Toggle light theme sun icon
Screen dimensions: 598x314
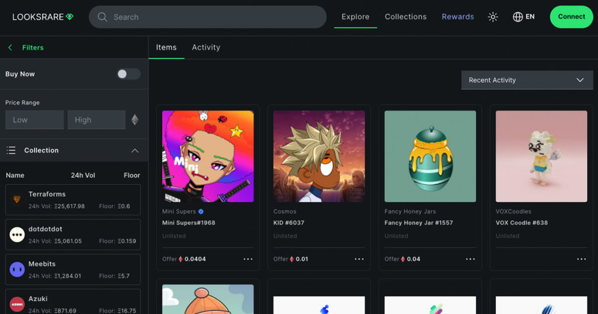(493, 17)
